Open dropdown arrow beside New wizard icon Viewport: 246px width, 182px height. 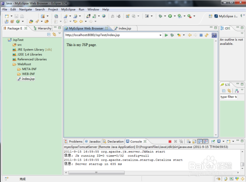pyautogui.click(x=12, y=16)
